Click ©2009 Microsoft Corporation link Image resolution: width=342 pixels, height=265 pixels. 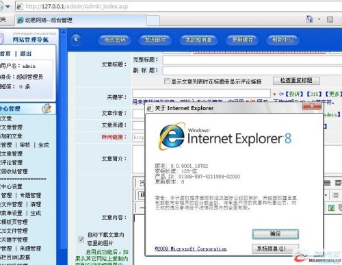[191, 249]
